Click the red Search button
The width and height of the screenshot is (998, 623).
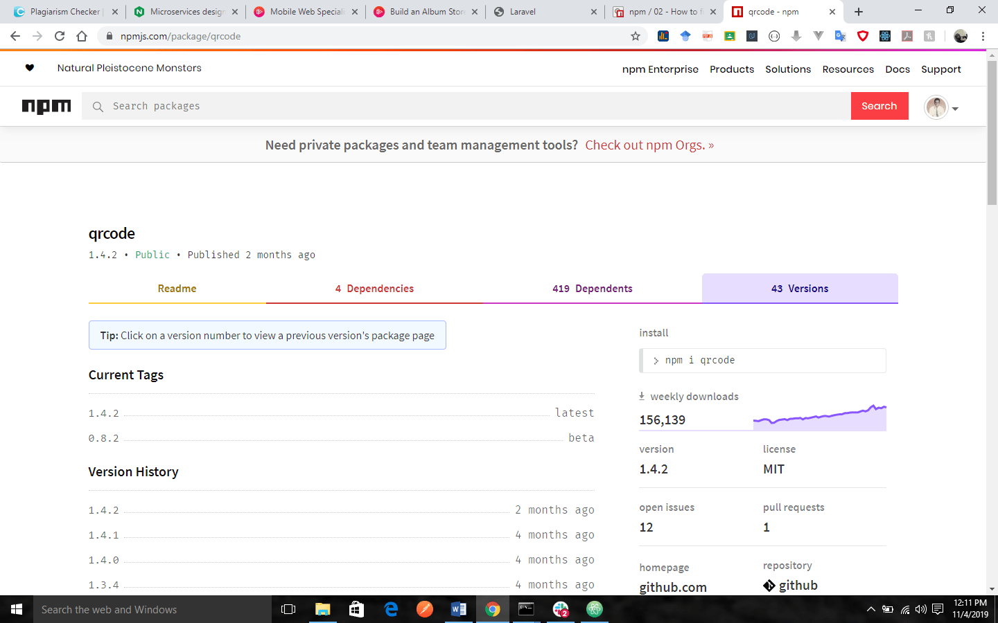pyautogui.click(x=879, y=106)
